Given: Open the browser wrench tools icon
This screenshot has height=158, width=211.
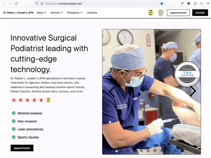Looking at the screenshot, I should 182,4.
